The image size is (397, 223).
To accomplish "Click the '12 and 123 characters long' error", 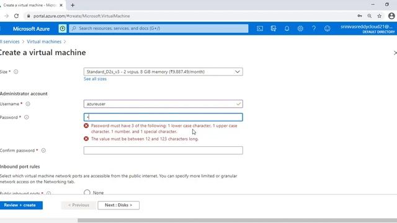I will pos(145,139).
